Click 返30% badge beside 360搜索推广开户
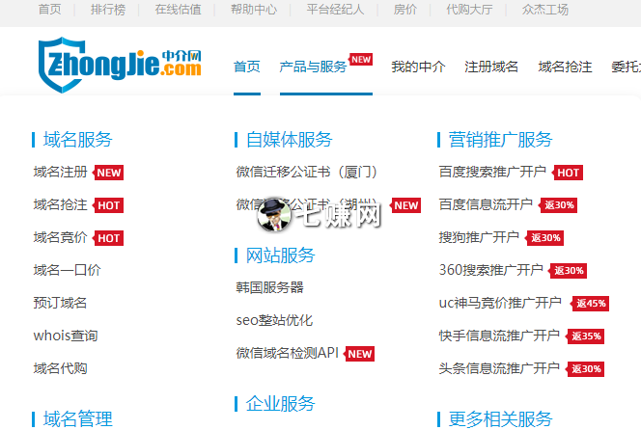The width and height of the screenshot is (641, 430). (569, 270)
